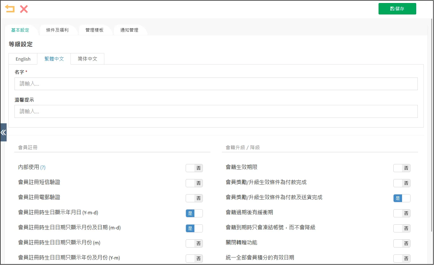The height and width of the screenshot is (265, 434).
Task: Click the red X cancel icon
Action: (24, 9)
